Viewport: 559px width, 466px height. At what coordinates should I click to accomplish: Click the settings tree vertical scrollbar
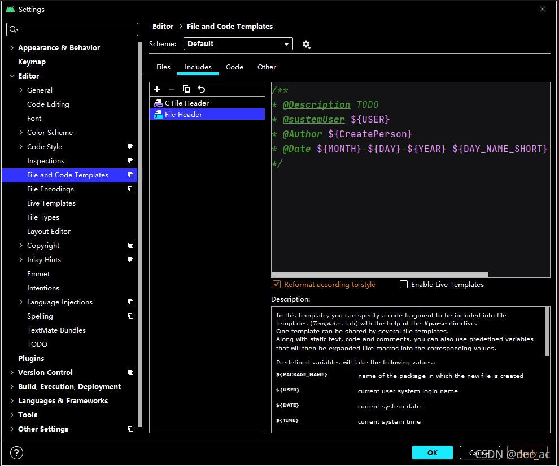[x=140, y=234]
